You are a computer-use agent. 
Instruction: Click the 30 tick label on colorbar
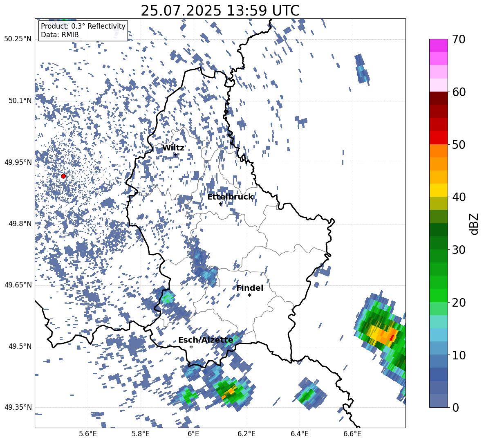[459, 250]
